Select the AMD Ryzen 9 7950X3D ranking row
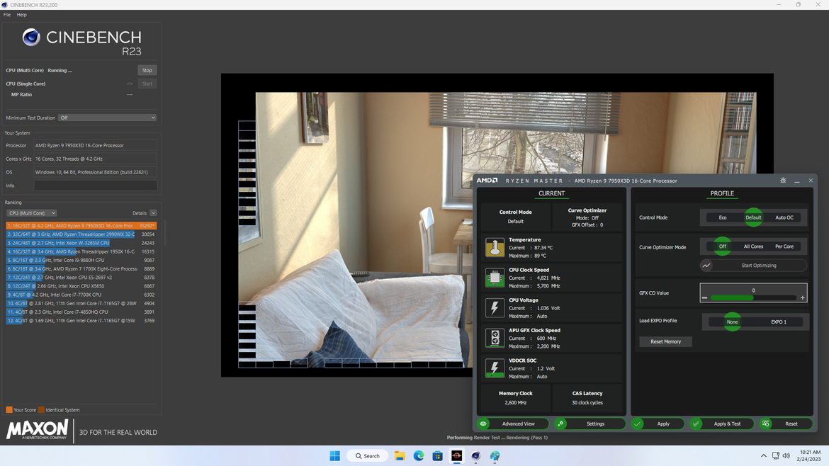829x466 pixels. tap(81, 226)
